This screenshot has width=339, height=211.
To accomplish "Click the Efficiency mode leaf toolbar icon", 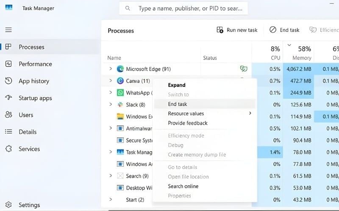I will [x=313, y=30].
